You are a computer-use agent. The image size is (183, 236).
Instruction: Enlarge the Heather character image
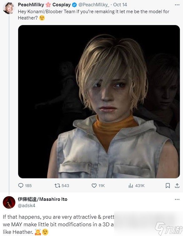pos(99,102)
